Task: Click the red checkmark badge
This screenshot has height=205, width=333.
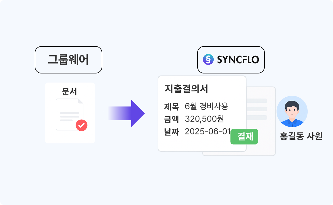Action: click(x=82, y=125)
